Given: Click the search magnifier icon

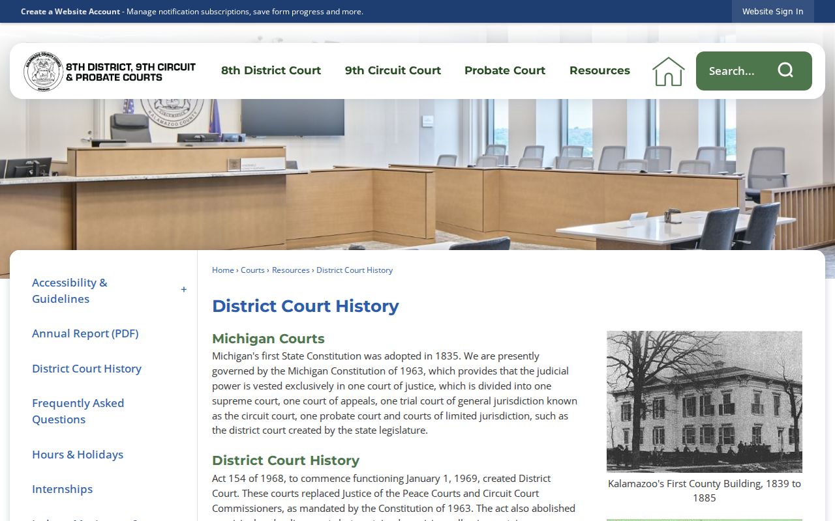Looking at the screenshot, I should coord(785,70).
